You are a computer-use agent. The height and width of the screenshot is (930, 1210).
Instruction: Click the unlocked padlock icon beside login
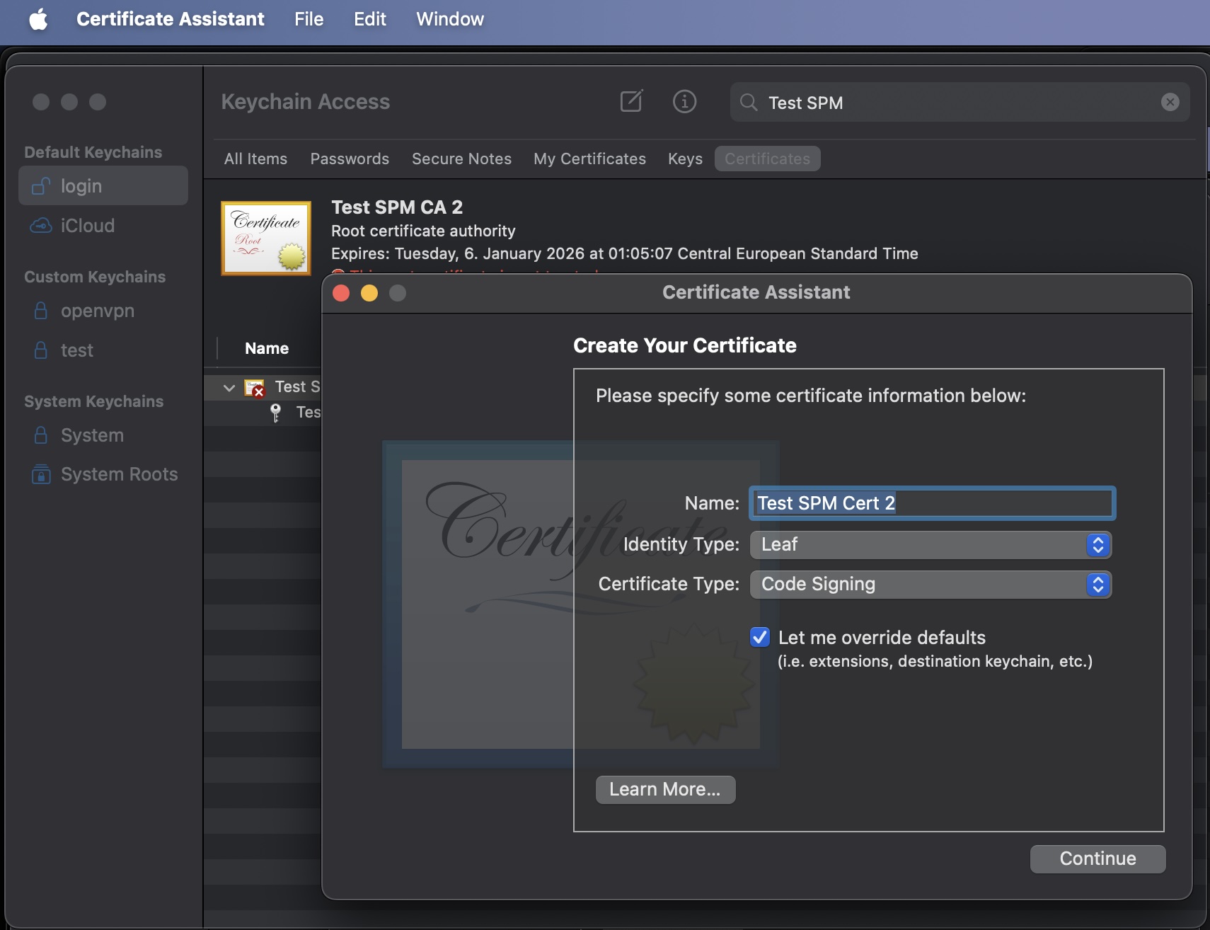pos(41,185)
